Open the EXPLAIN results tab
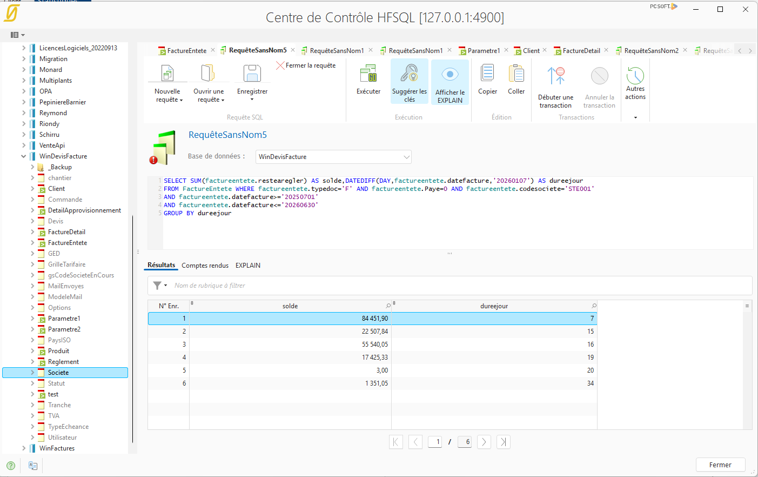Viewport: 758px width, 477px height. [248, 266]
